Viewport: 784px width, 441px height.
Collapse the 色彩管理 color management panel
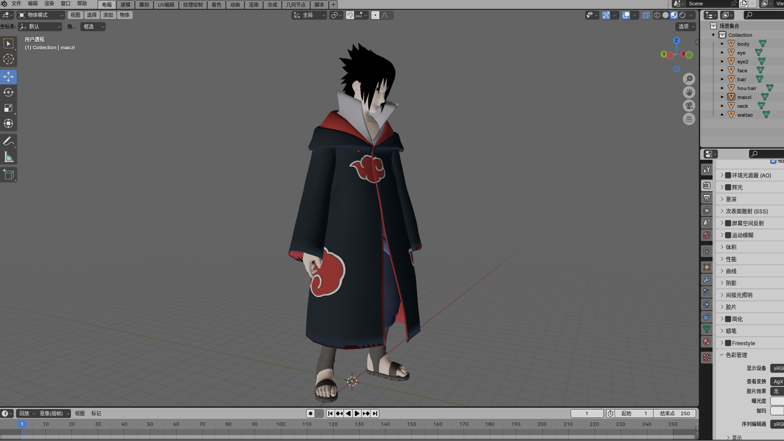point(722,355)
